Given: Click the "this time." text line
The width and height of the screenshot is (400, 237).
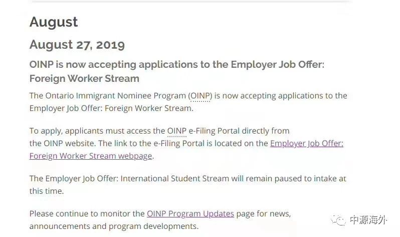Looking at the screenshot, I should point(46,191).
